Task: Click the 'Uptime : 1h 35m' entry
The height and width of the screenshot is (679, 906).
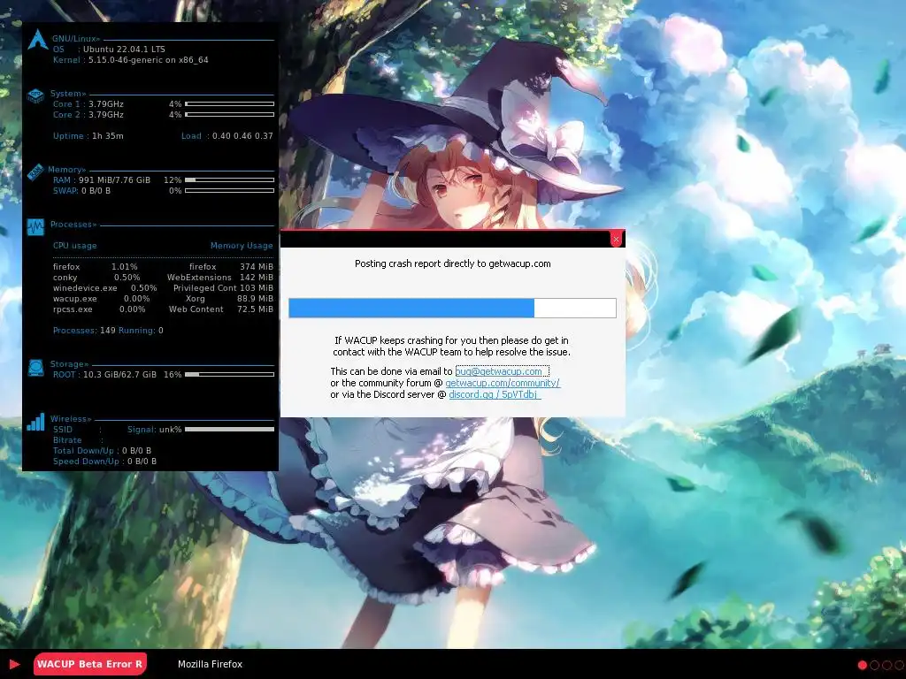Action: pyautogui.click(x=88, y=135)
